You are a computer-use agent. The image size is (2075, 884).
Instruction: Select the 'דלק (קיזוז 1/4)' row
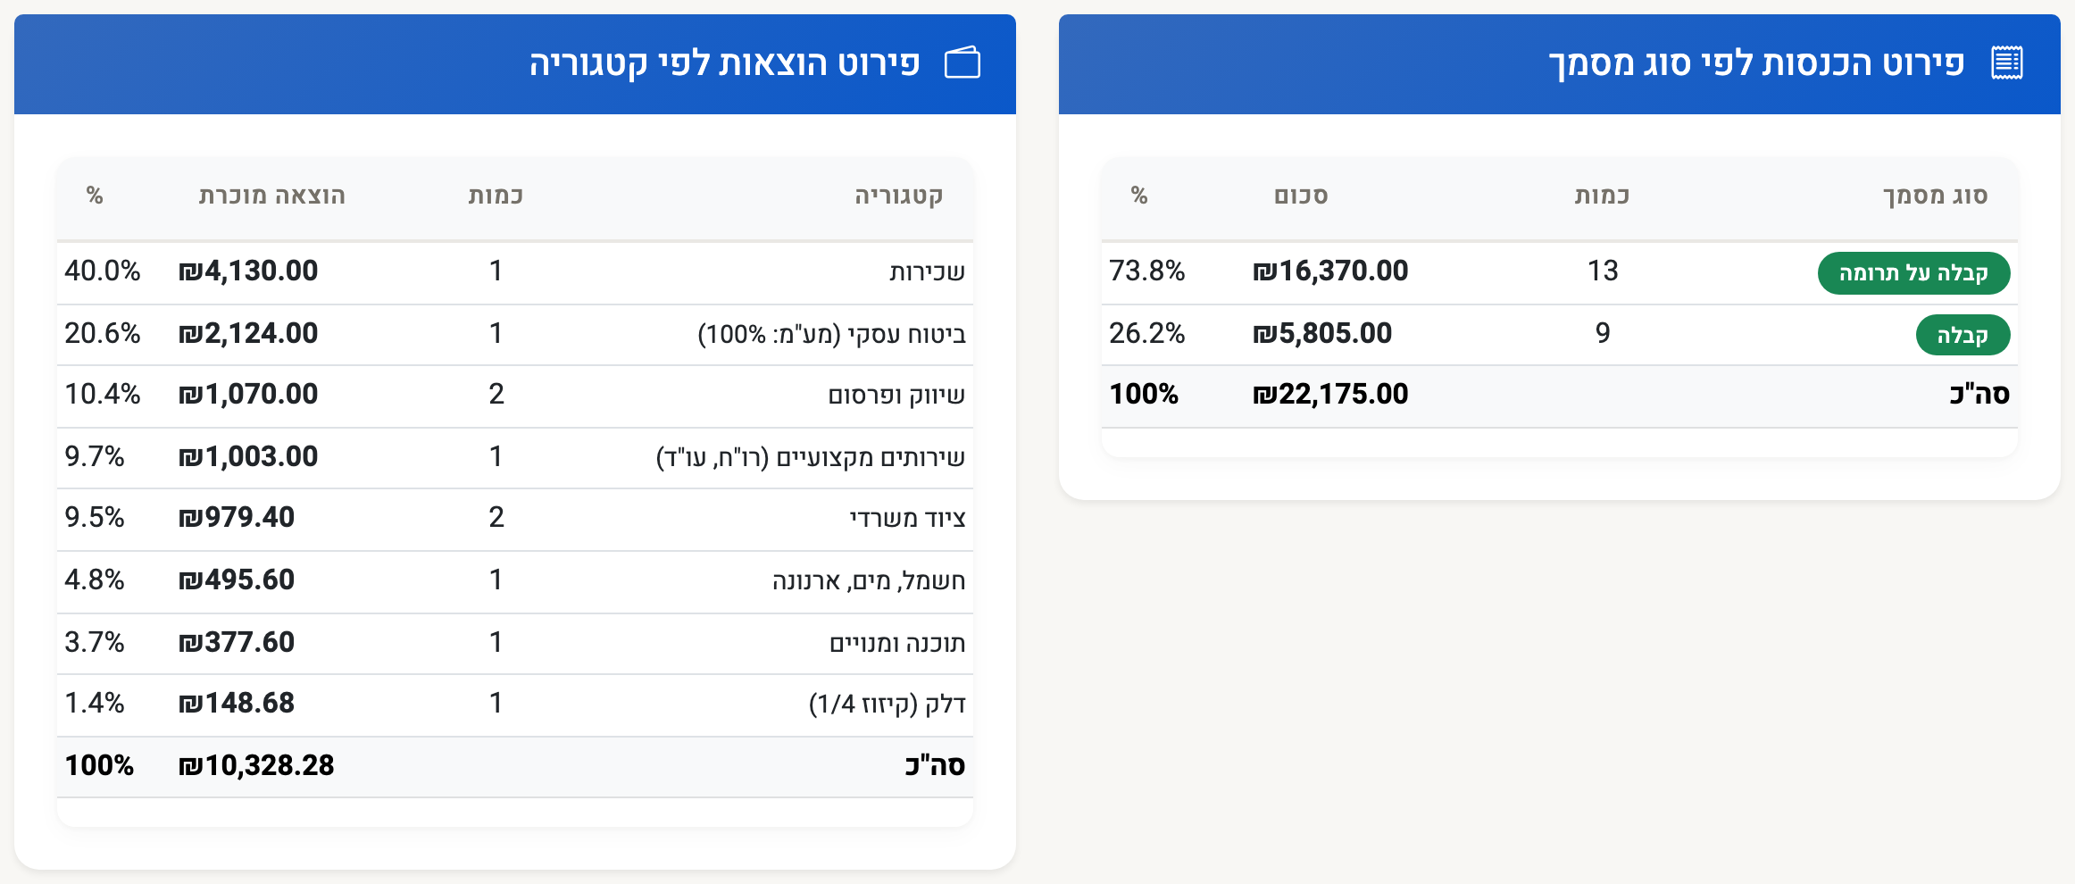(x=515, y=704)
